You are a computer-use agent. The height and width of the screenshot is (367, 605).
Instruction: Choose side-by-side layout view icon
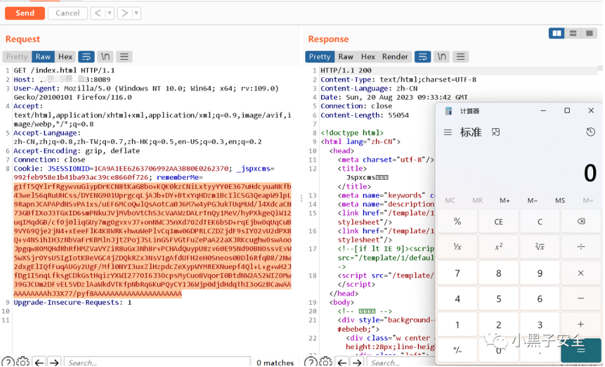point(557,34)
